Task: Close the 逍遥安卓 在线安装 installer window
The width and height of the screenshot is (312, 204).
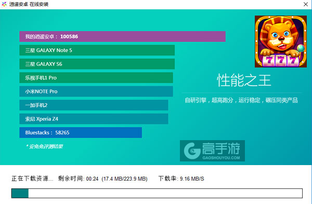Action: coord(306,4)
